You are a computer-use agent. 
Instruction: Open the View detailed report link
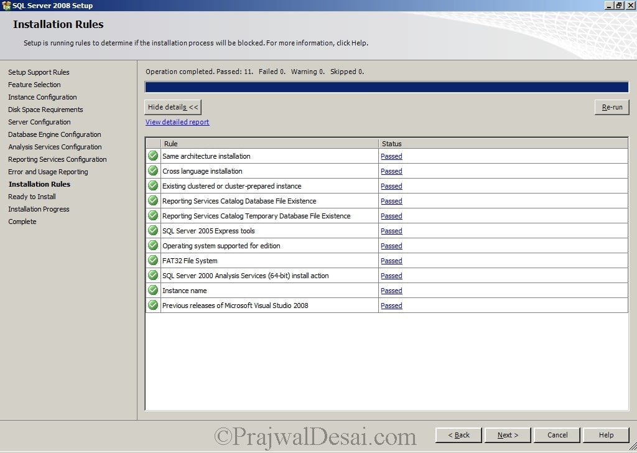tap(177, 122)
